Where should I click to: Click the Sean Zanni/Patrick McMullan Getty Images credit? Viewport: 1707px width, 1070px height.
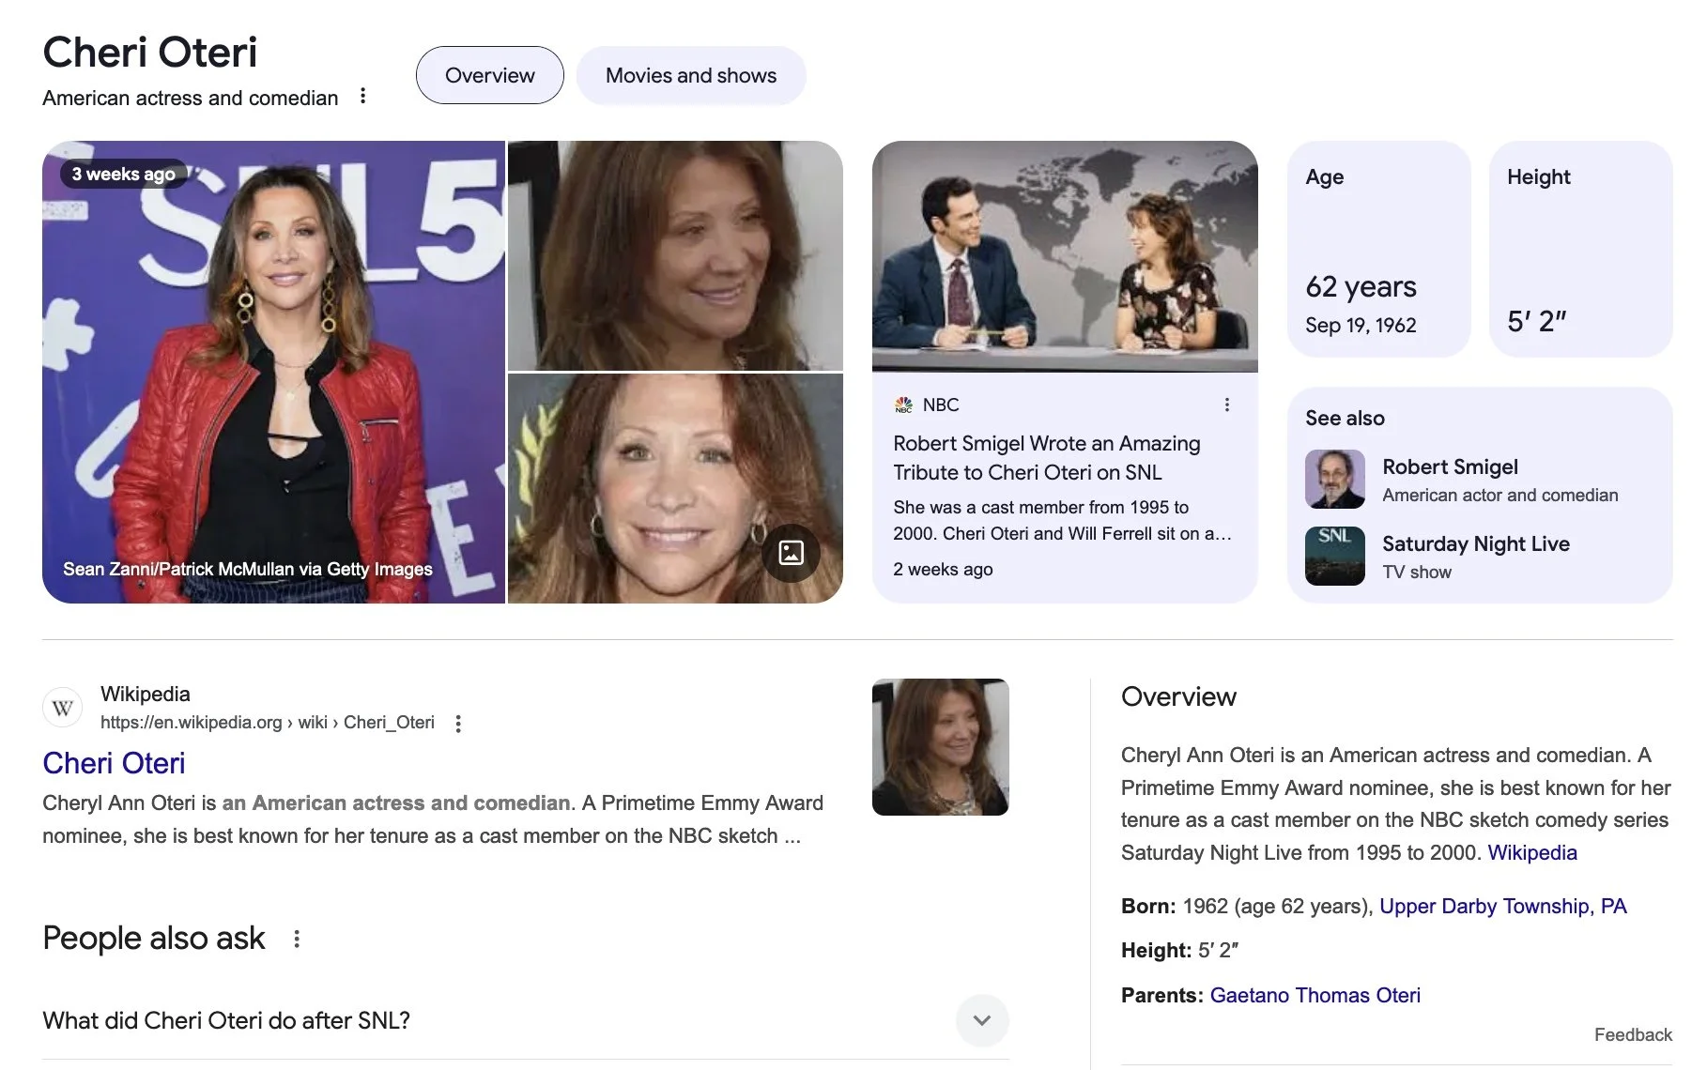point(248,569)
